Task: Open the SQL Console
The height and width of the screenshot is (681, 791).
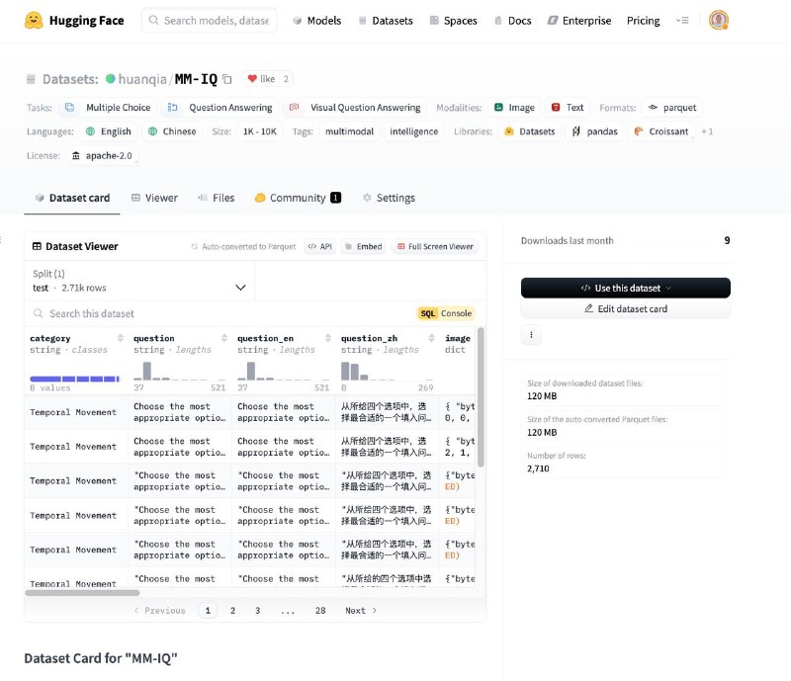Action: (x=446, y=313)
